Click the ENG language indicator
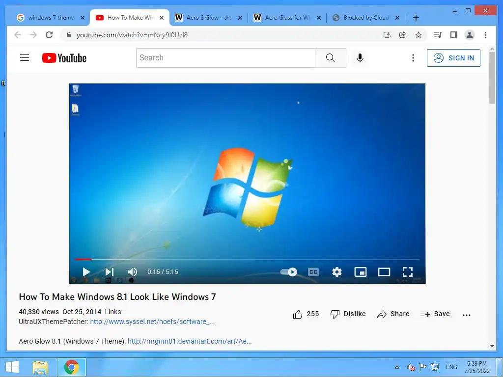 pyautogui.click(x=451, y=367)
